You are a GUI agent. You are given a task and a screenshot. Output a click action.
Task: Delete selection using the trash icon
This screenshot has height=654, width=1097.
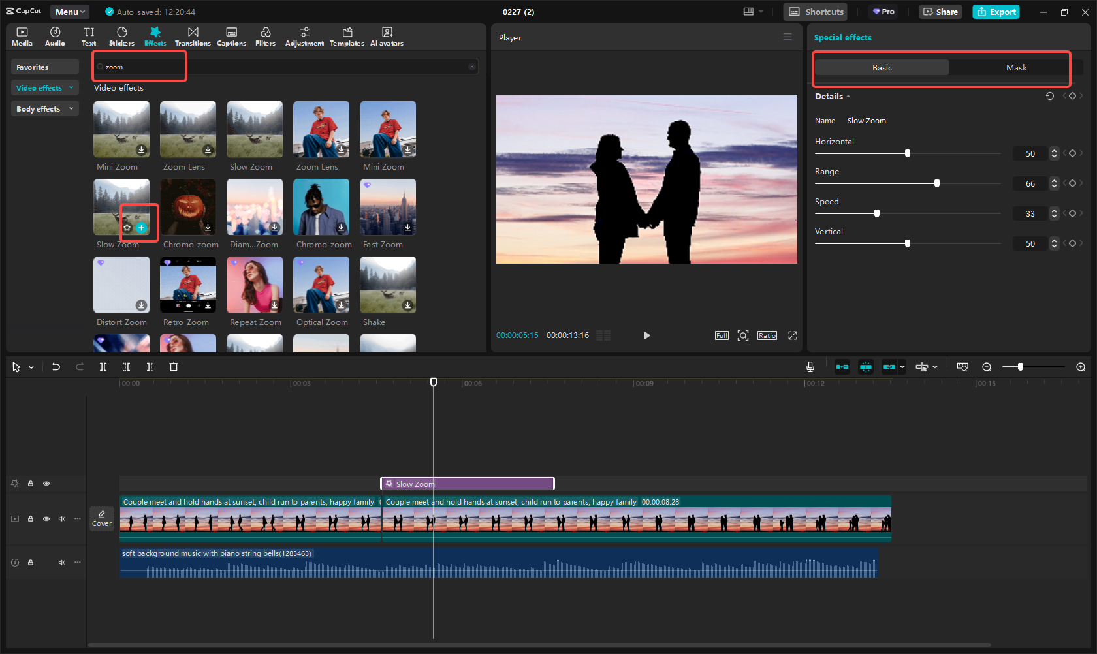[x=173, y=367]
